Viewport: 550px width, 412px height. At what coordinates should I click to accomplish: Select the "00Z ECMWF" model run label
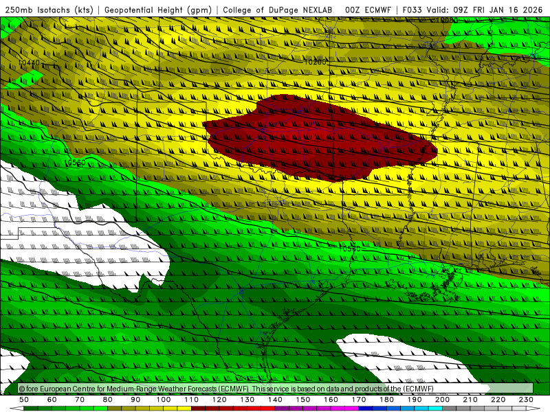click(x=368, y=10)
